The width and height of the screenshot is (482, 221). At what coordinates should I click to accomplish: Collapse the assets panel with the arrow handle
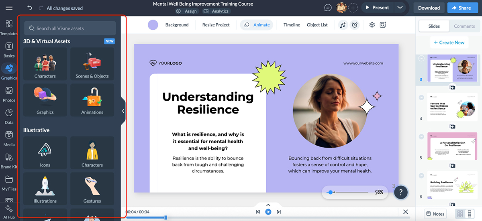123,111
